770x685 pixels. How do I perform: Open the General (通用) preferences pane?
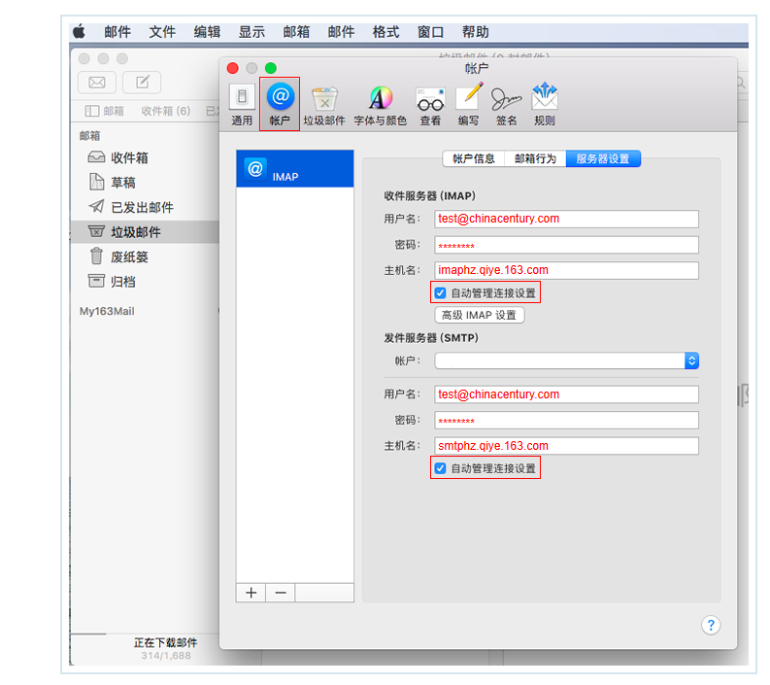242,105
